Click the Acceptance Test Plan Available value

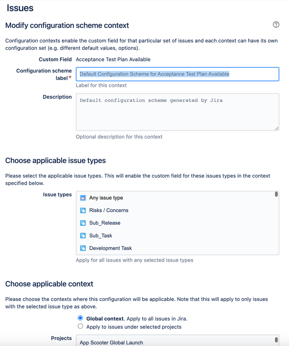click(x=113, y=59)
